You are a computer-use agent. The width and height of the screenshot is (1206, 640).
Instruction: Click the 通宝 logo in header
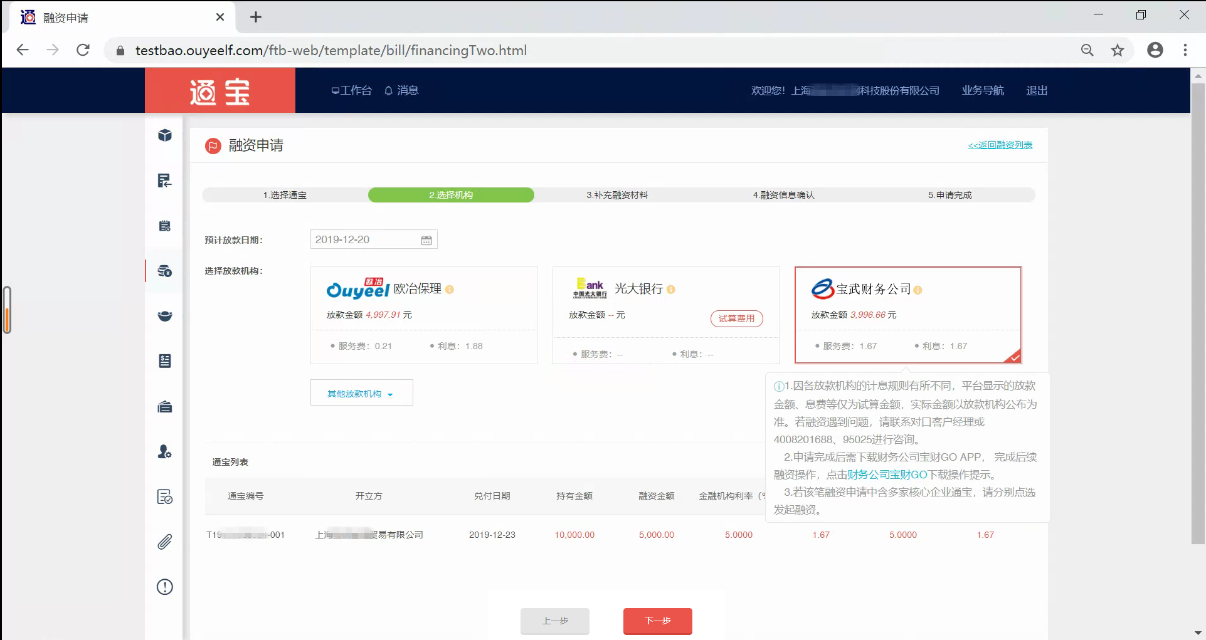220,91
